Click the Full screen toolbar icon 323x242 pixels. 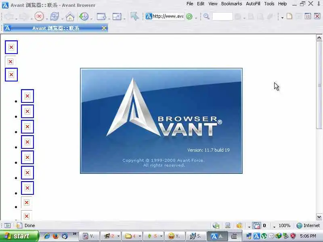(117, 17)
